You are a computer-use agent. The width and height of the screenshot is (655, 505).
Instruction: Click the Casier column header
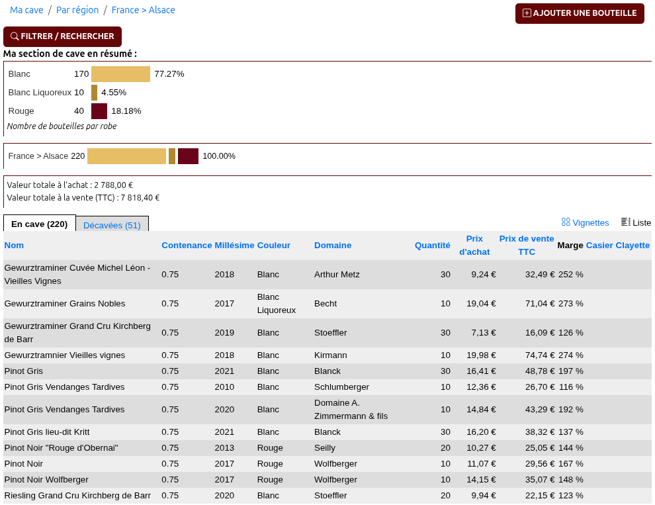[599, 245]
